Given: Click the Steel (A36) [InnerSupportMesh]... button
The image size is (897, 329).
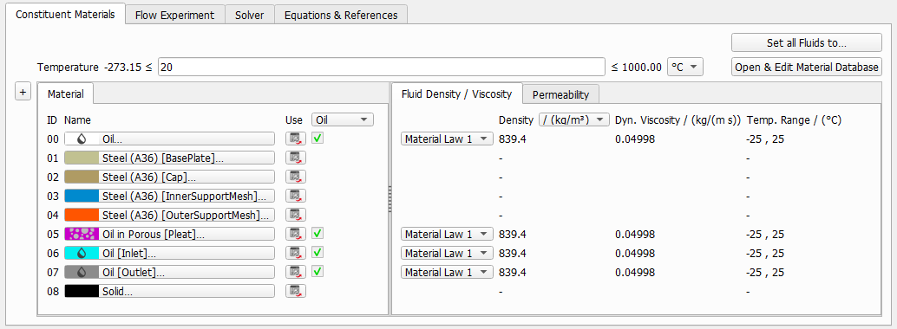Looking at the screenshot, I should (x=169, y=196).
